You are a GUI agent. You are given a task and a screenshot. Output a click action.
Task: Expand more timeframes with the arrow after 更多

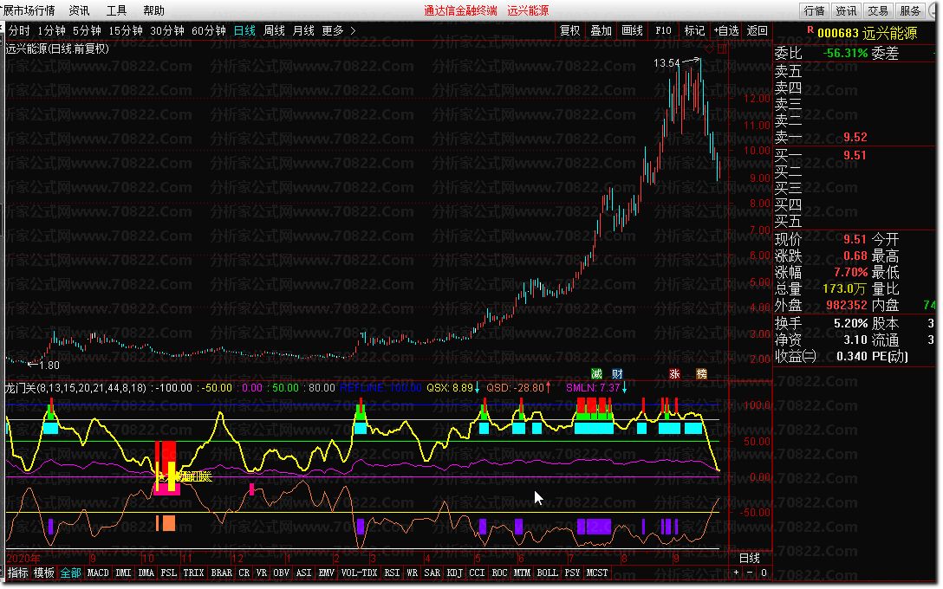[353, 30]
